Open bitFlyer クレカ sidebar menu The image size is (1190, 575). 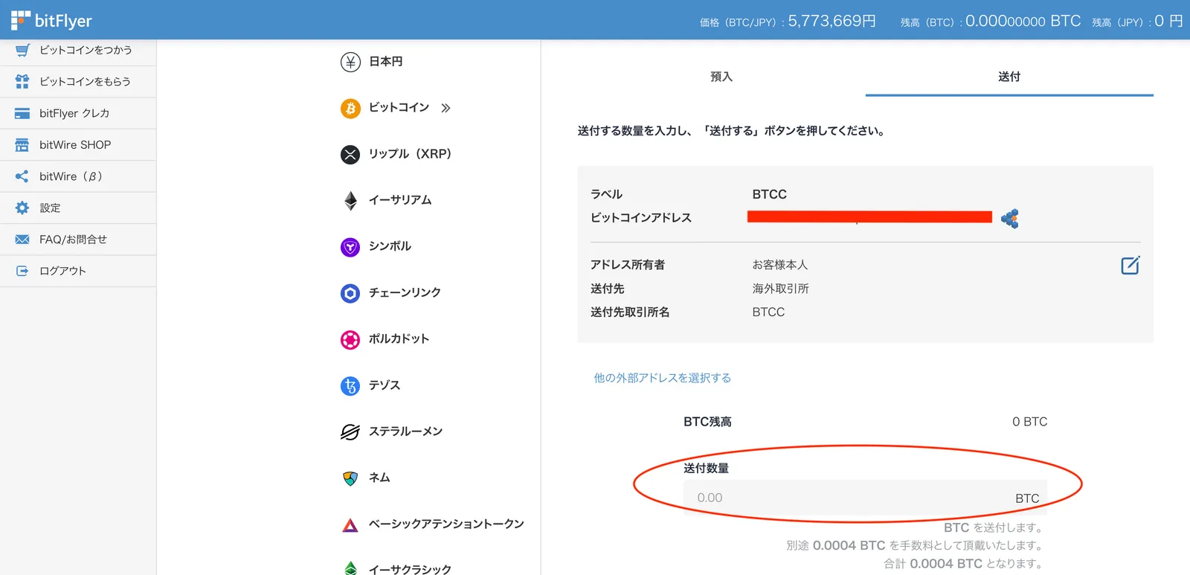[x=78, y=113]
